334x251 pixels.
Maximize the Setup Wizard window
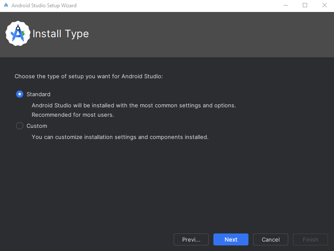click(305, 5)
